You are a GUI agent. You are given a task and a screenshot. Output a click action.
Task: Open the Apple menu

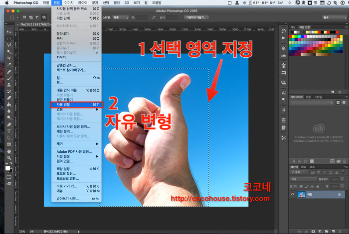[6, 2]
